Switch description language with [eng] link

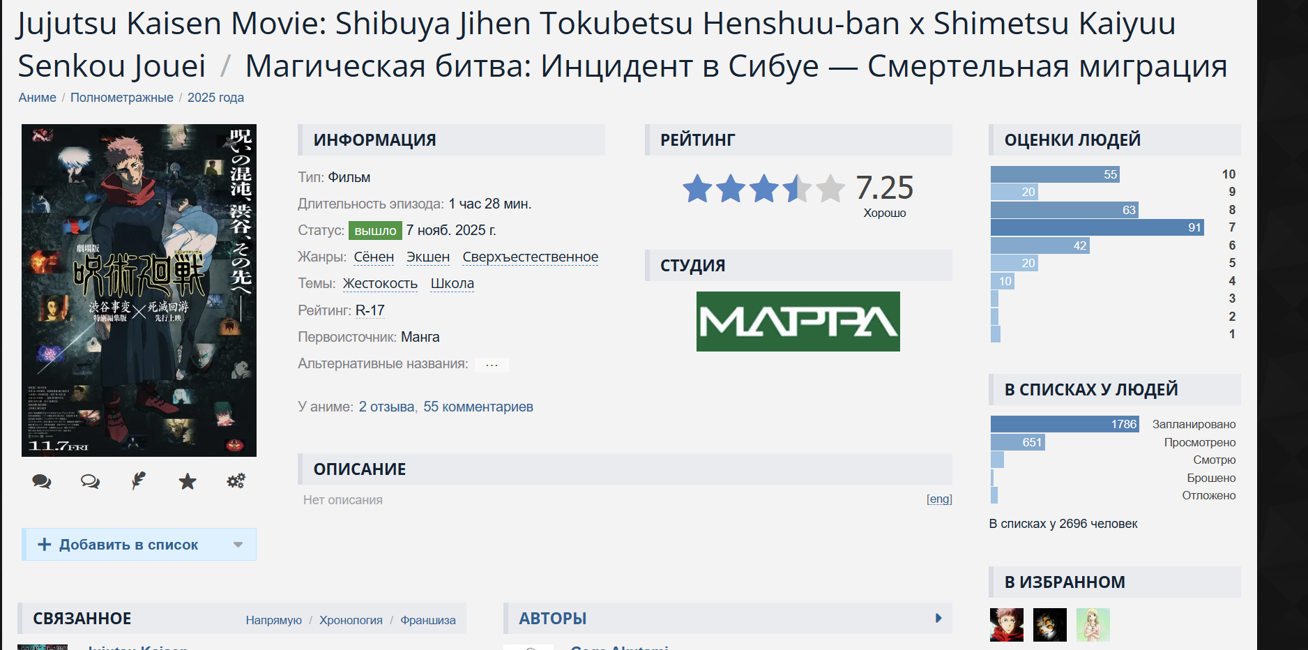(x=939, y=499)
